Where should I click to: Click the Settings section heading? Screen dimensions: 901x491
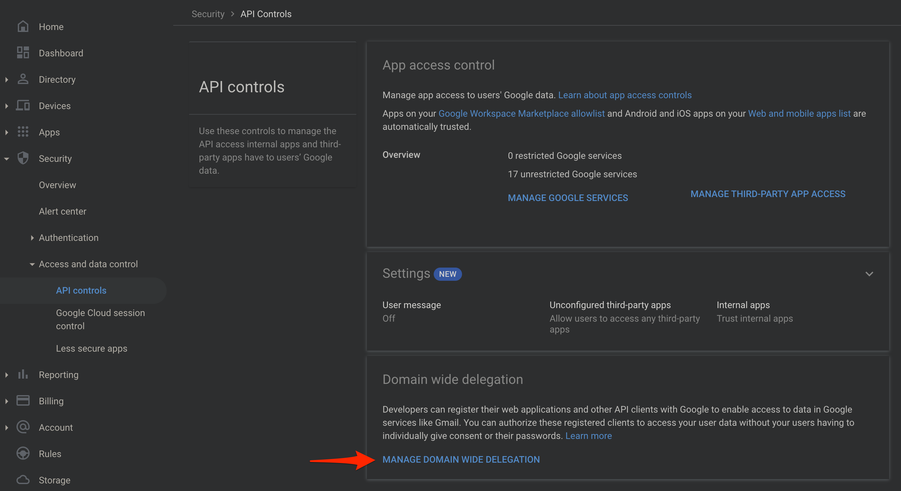pos(406,273)
